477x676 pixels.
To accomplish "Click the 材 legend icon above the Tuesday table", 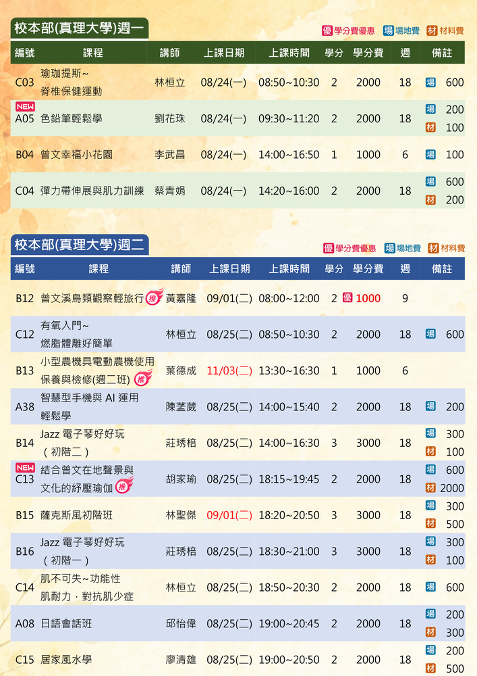I will (x=433, y=248).
